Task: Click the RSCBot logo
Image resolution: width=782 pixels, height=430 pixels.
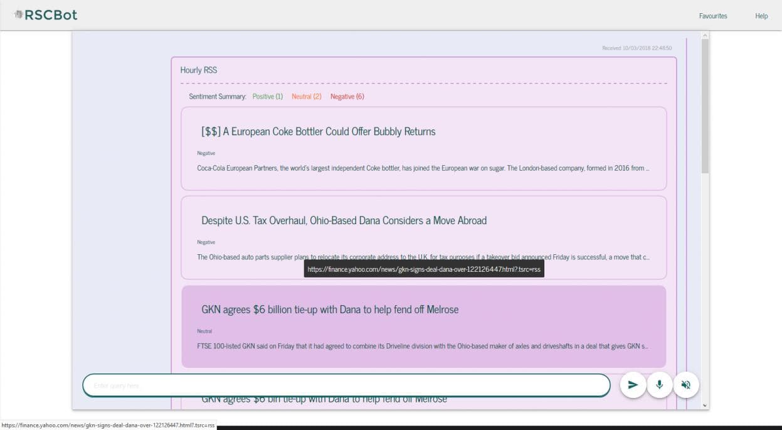Action: click(x=46, y=15)
